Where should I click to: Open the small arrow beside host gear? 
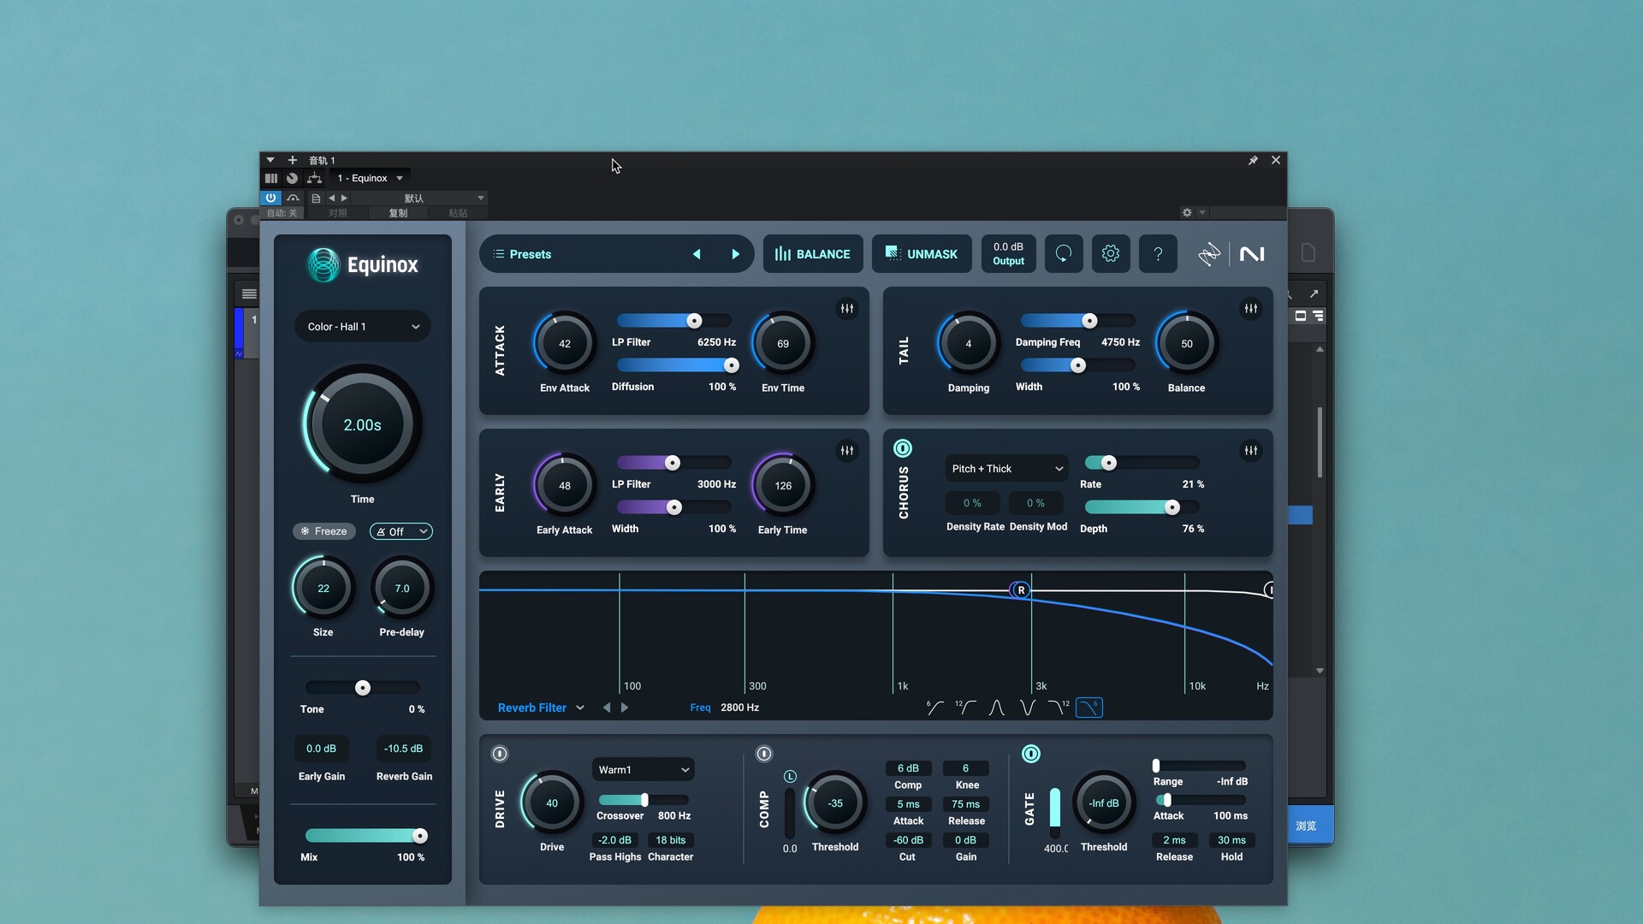tap(1202, 213)
